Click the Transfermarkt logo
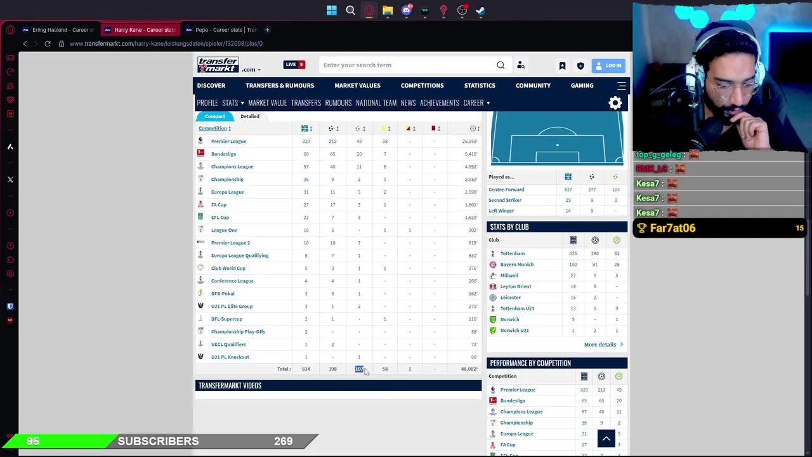Image resolution: width=812 pixels, height=457 pixels. 218,65
